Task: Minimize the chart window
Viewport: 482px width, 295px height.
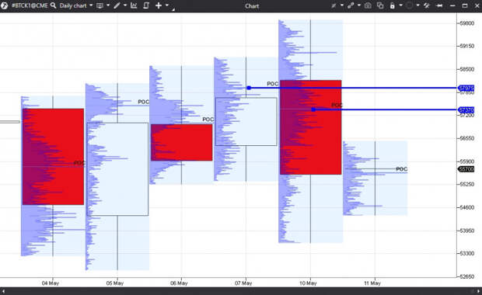Action: click(x=452, y=6)
